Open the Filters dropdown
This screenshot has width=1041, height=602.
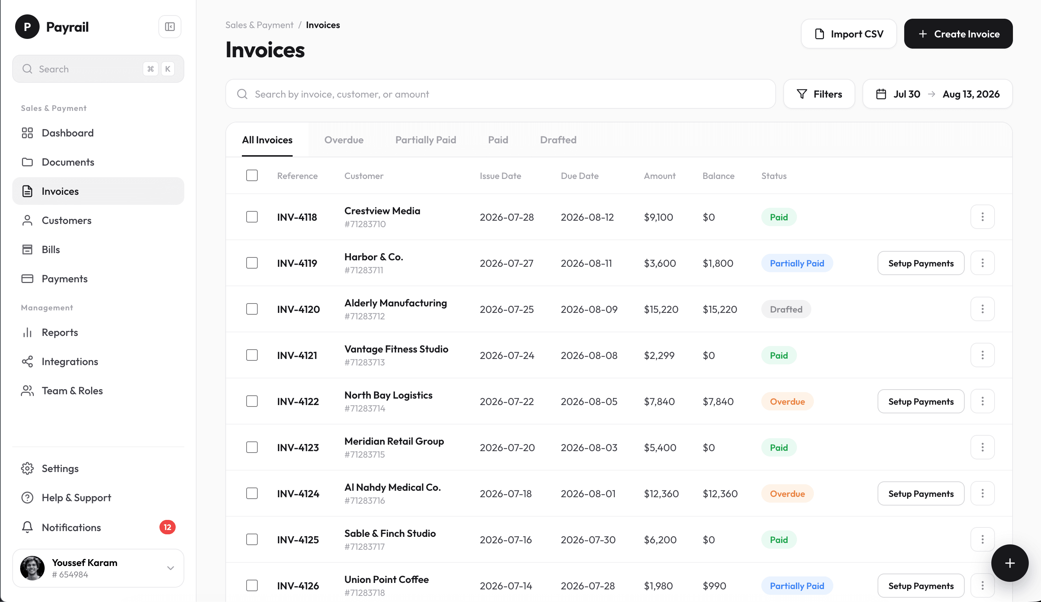[819, 94]
